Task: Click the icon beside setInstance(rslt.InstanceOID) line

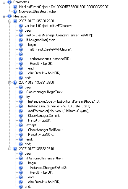Action: [21, 59]
